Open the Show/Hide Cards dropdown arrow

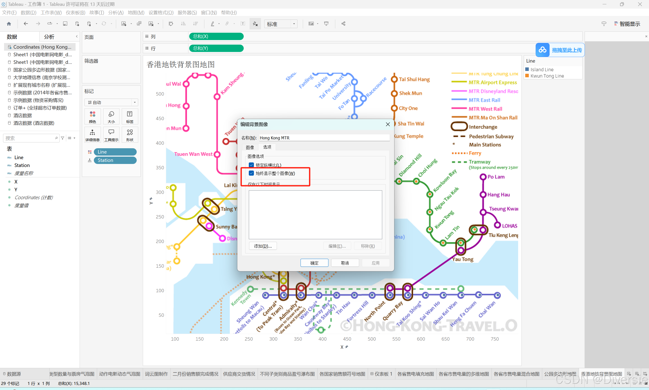318,24
